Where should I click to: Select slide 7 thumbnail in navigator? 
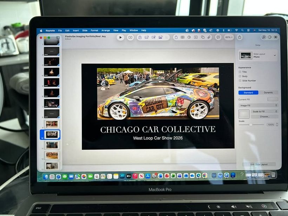pos(52,103)
